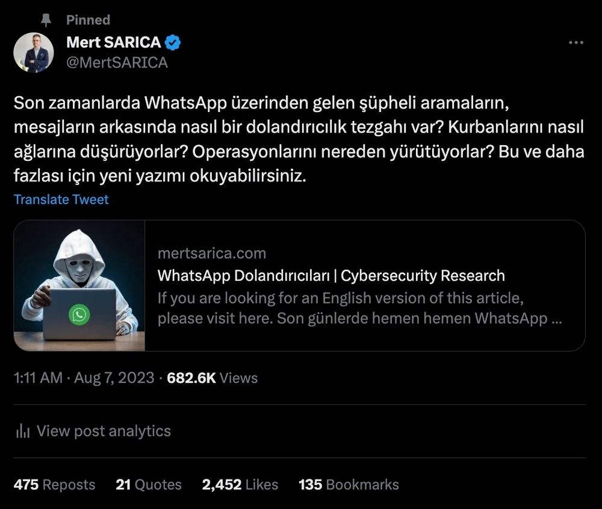This screenshot has height=509, width=602.
Task: Click Translate Tweet link
Action: [61, 199]
